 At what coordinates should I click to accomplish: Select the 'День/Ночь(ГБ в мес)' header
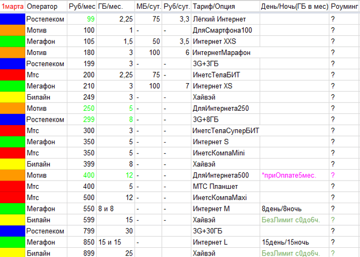coord(294,7)
